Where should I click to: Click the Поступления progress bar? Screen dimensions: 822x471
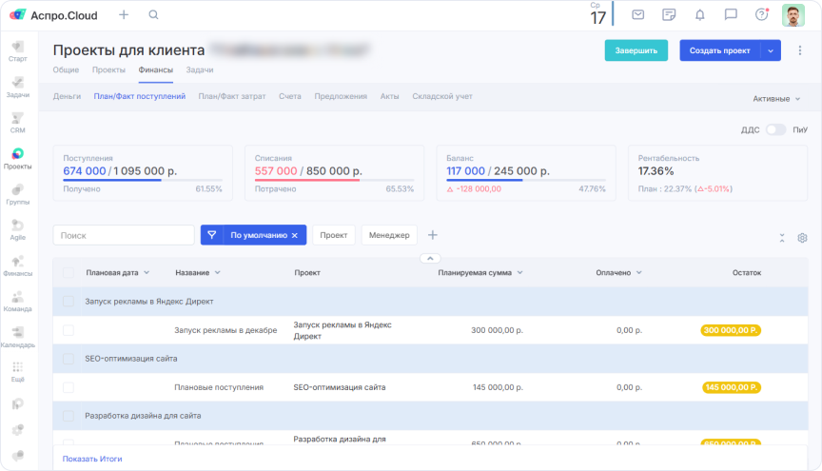coord(142,180)
